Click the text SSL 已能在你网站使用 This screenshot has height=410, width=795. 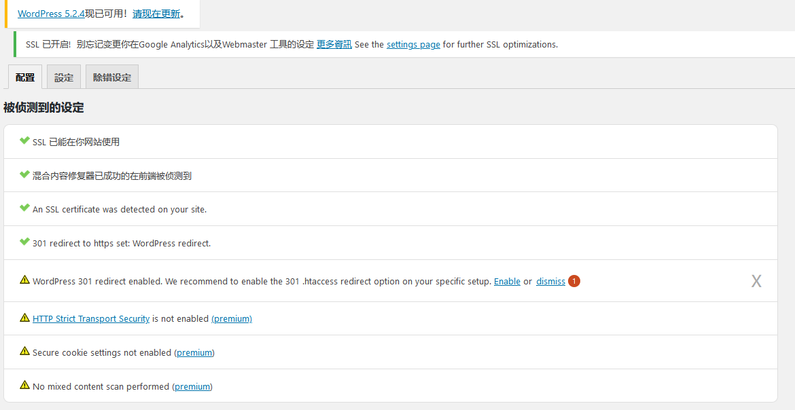click(76, 143)
